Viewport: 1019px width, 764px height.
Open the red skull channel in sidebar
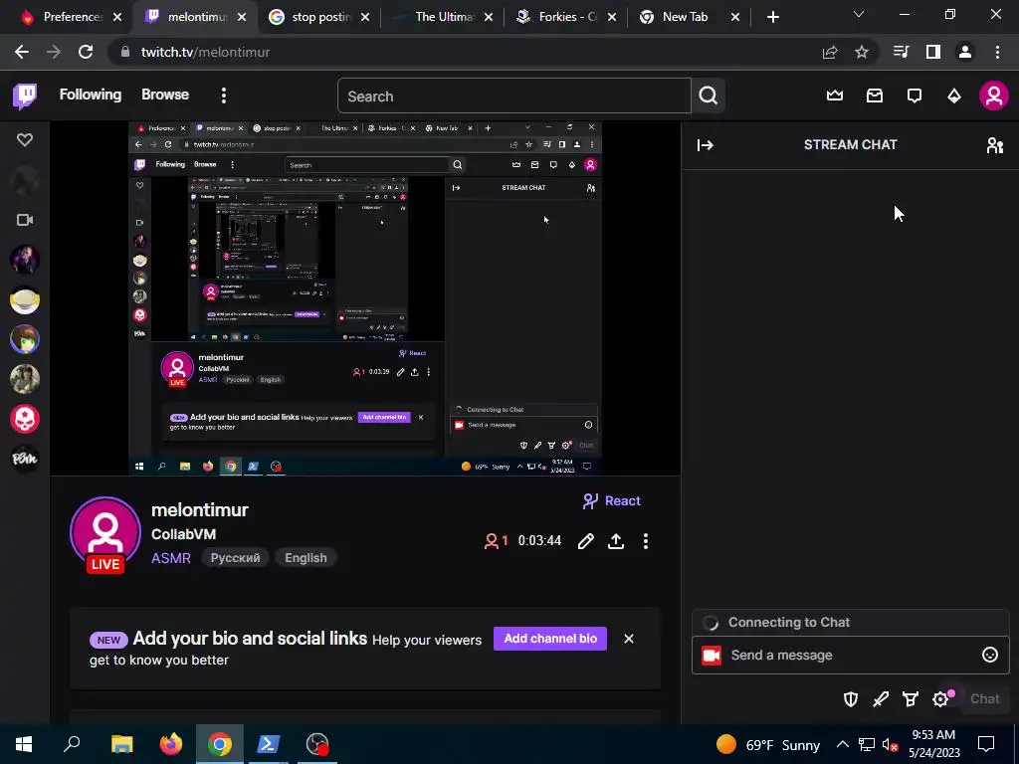[25, 419]
